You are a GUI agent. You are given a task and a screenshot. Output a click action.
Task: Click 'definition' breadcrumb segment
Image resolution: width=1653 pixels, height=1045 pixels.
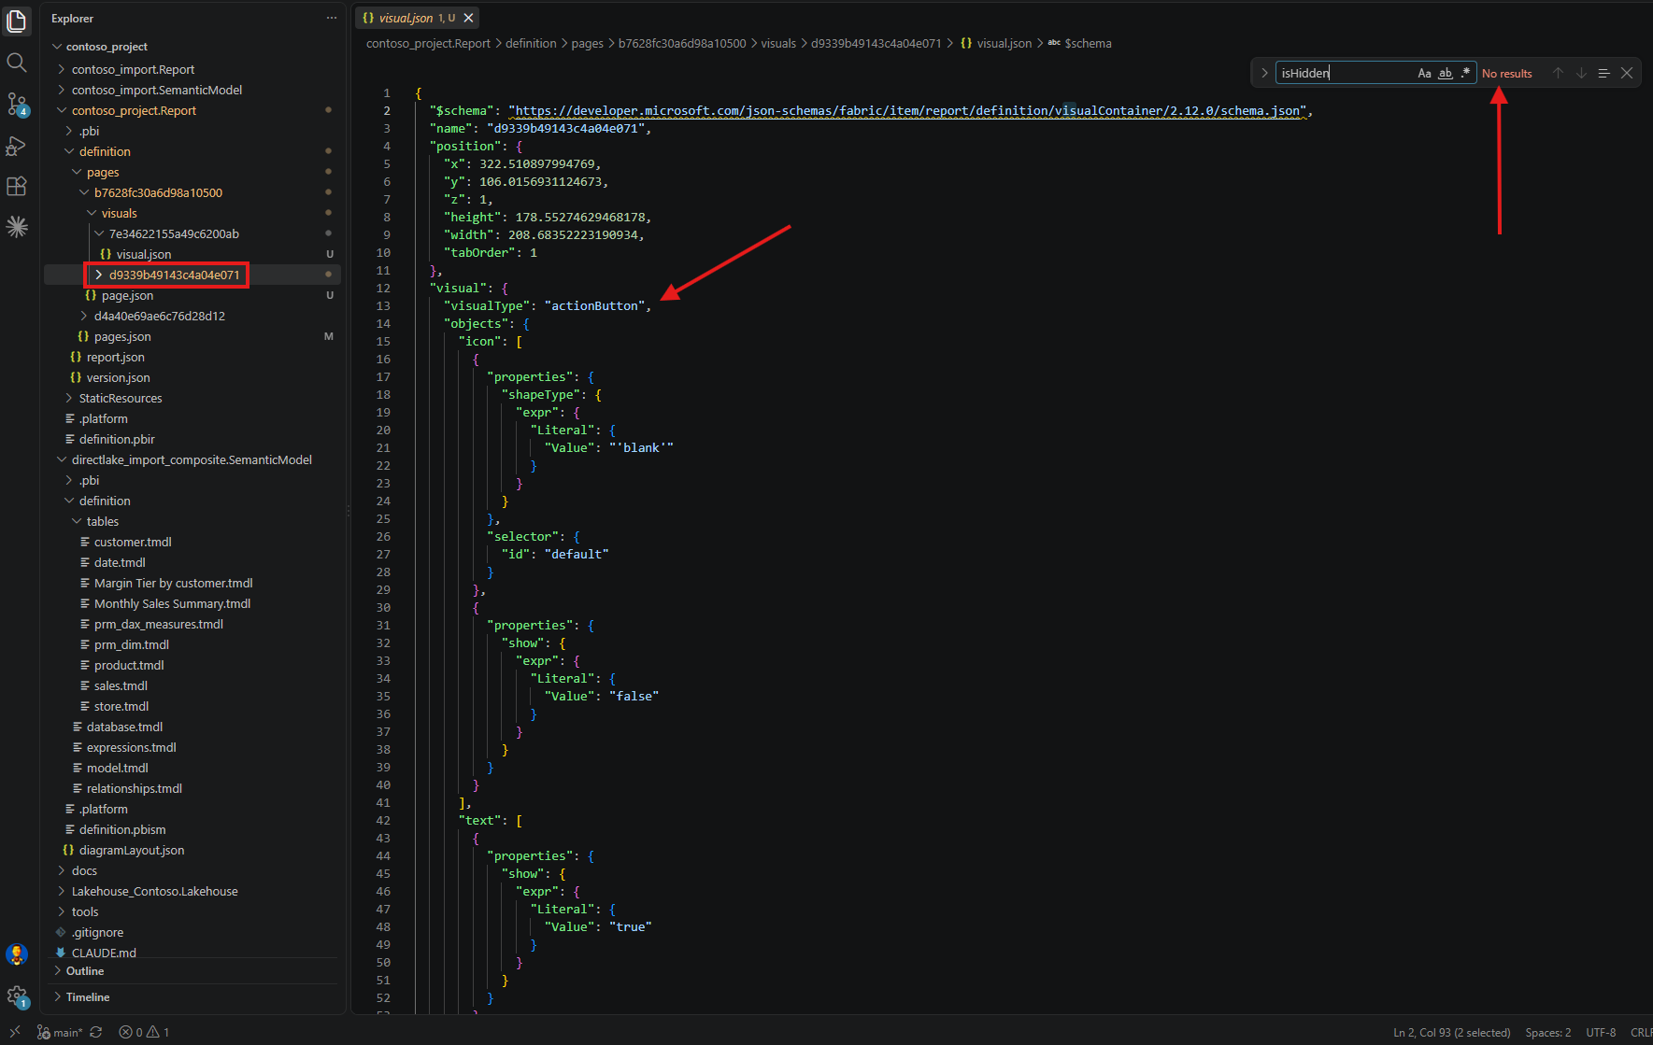coord(531,44)
